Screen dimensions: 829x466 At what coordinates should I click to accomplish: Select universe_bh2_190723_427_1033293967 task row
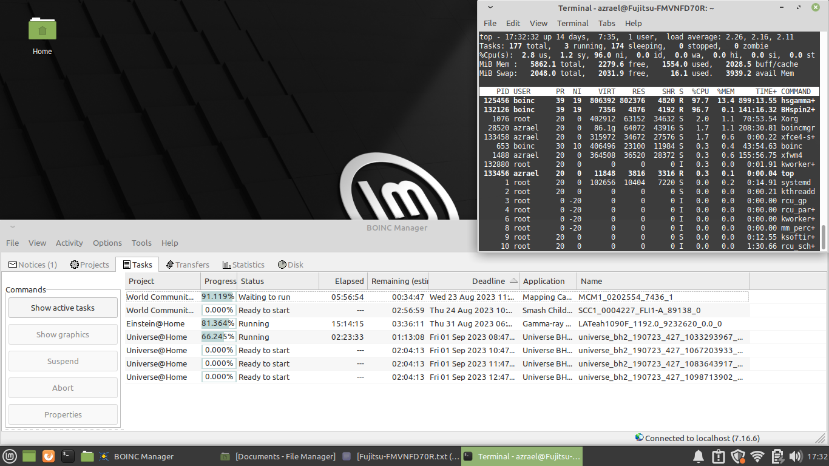[x=437, y=337]
